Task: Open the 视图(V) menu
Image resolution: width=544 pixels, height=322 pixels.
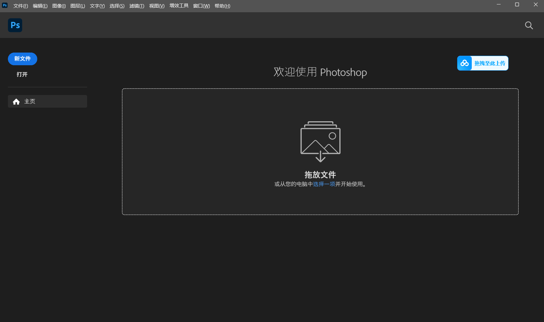Action: point(157,6)
